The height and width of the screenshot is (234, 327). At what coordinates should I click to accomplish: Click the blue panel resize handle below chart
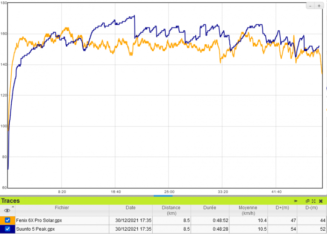pyautogui.click(x=163, y=196)
